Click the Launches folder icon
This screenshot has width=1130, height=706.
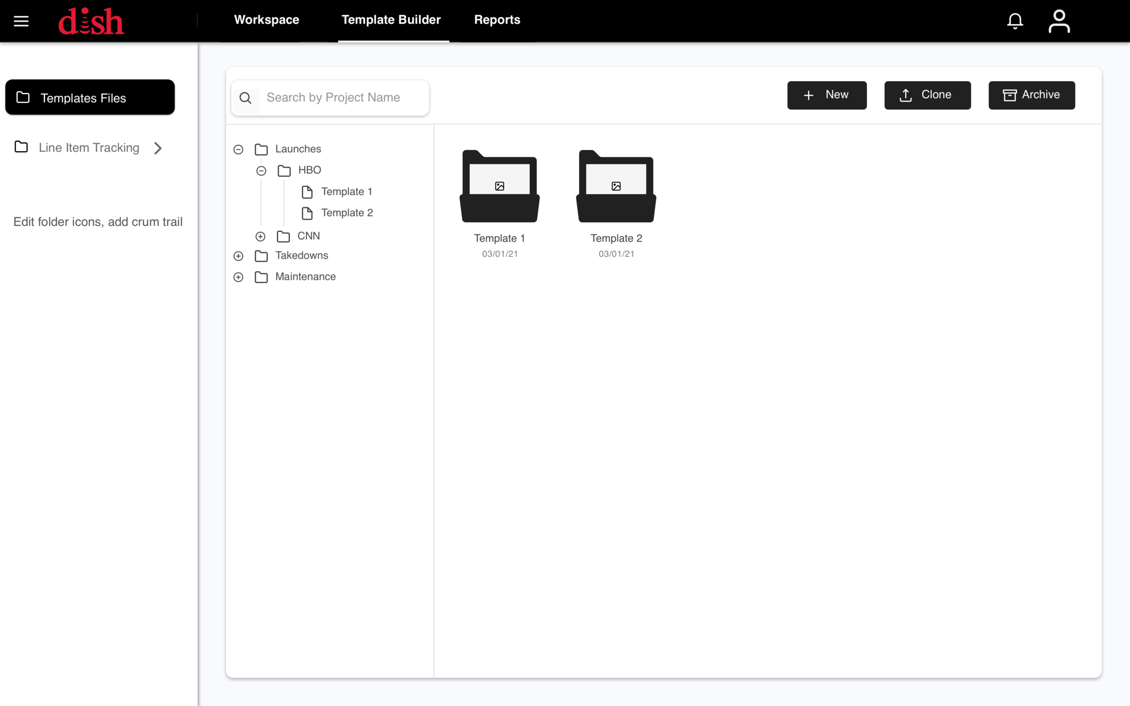tap(261, 150)
